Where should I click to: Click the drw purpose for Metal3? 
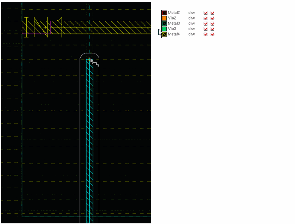click(192, 24)
